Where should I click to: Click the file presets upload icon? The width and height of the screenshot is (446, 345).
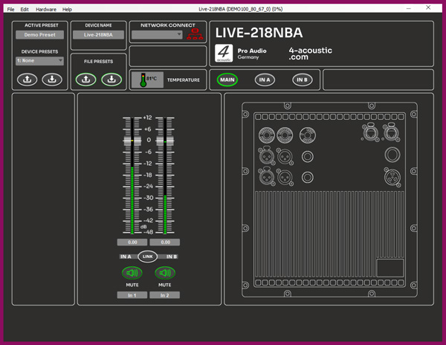tap(86, 80)
